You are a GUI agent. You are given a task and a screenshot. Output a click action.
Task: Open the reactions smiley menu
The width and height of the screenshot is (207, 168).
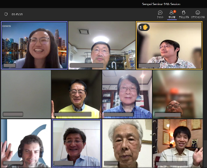click(x=198, y=14)
